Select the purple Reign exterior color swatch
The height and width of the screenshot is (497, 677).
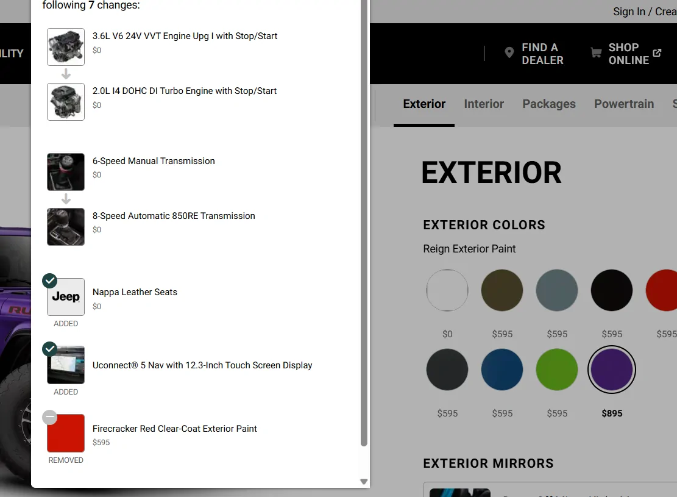[x=611, y=370]
